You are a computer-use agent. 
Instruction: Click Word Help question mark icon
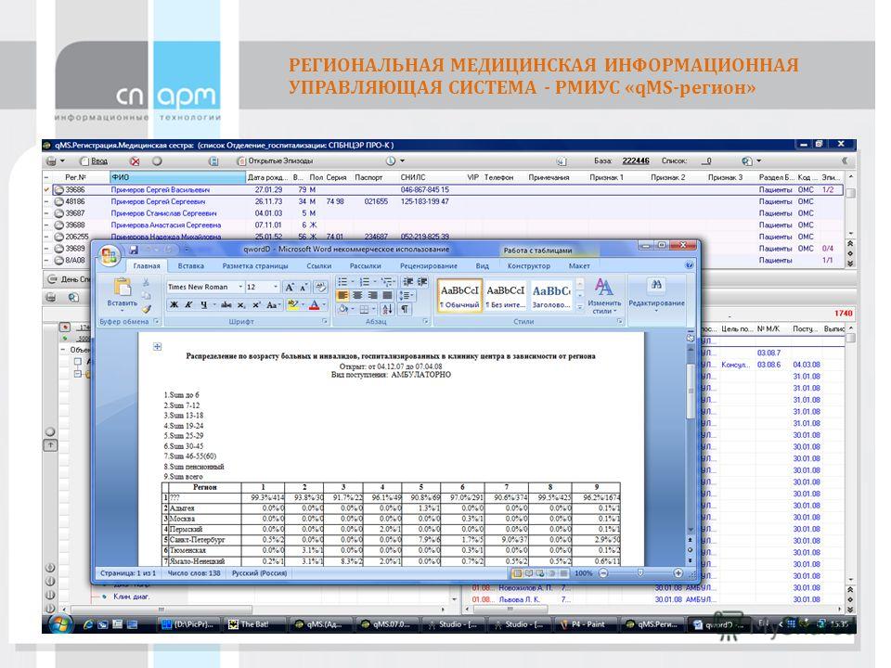(689, 265)
